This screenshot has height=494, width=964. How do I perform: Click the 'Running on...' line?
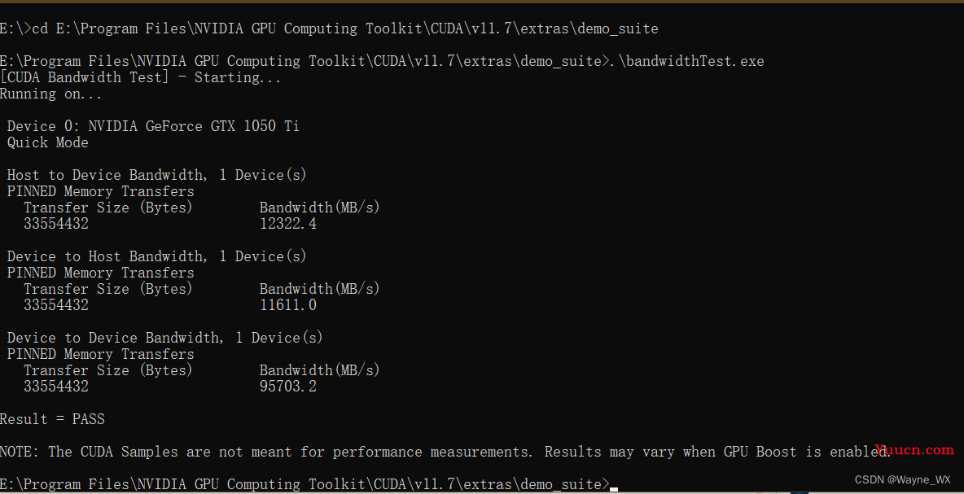point(51,94)
